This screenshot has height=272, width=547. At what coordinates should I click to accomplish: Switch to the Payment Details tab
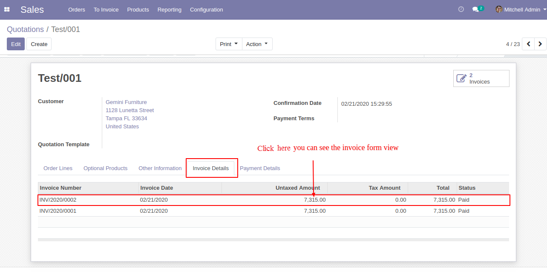[x=260, y=168]
